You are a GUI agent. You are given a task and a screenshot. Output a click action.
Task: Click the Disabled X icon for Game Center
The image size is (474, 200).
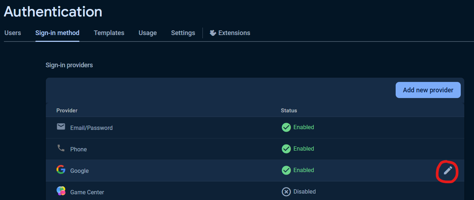[286, 192]
